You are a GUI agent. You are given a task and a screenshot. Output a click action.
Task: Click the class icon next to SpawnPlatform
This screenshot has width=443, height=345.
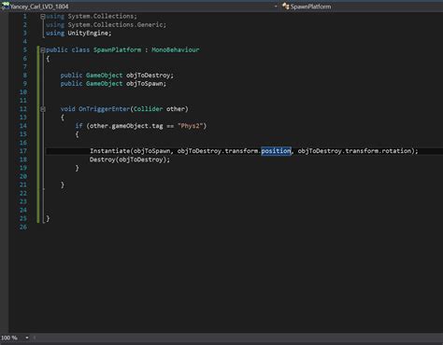tap(285, 6)
